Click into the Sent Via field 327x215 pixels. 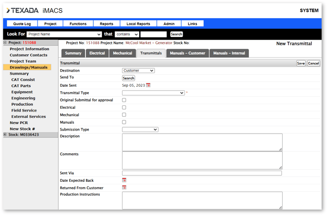tap(202, 173)
